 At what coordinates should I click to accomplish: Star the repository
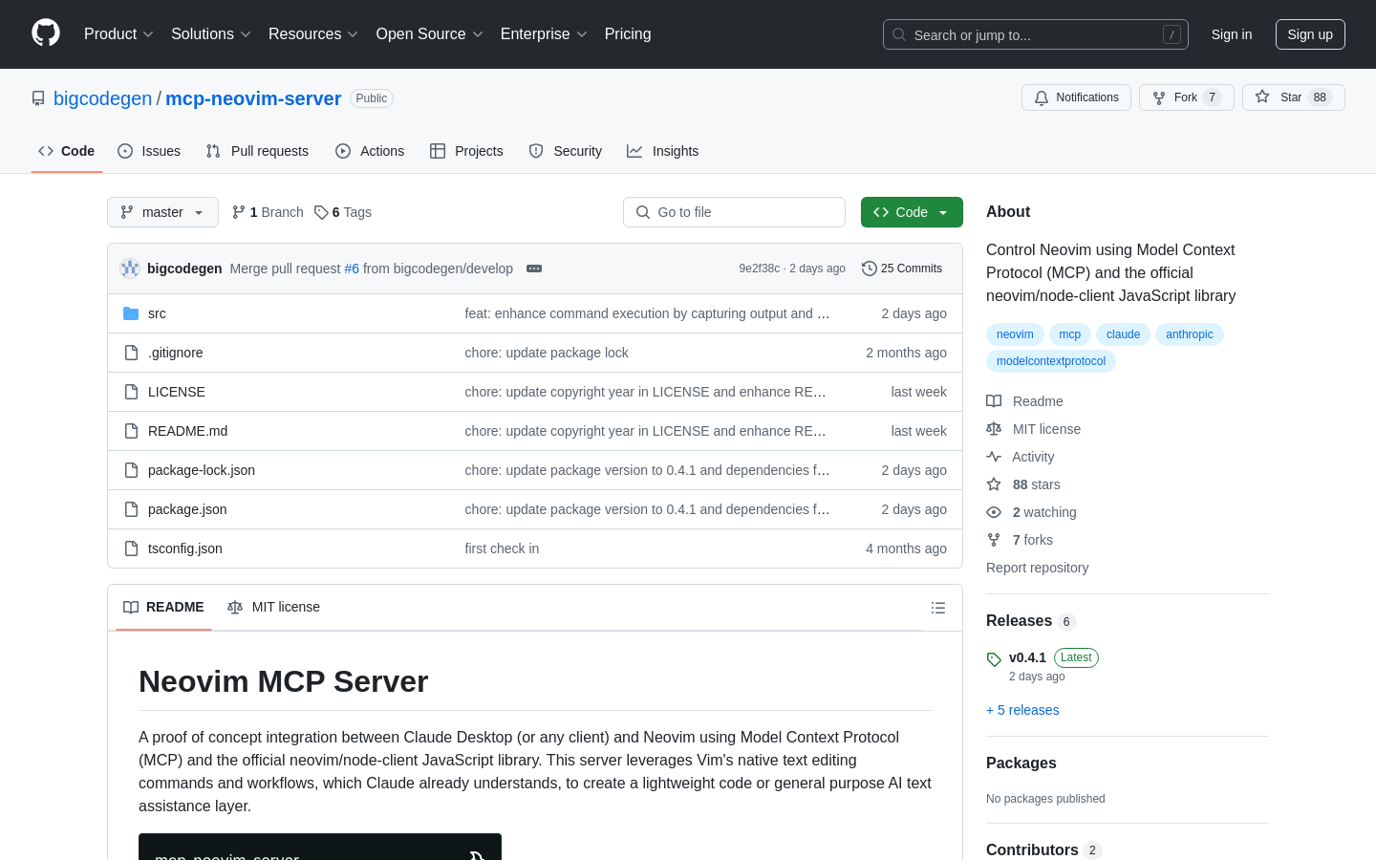1293,97
